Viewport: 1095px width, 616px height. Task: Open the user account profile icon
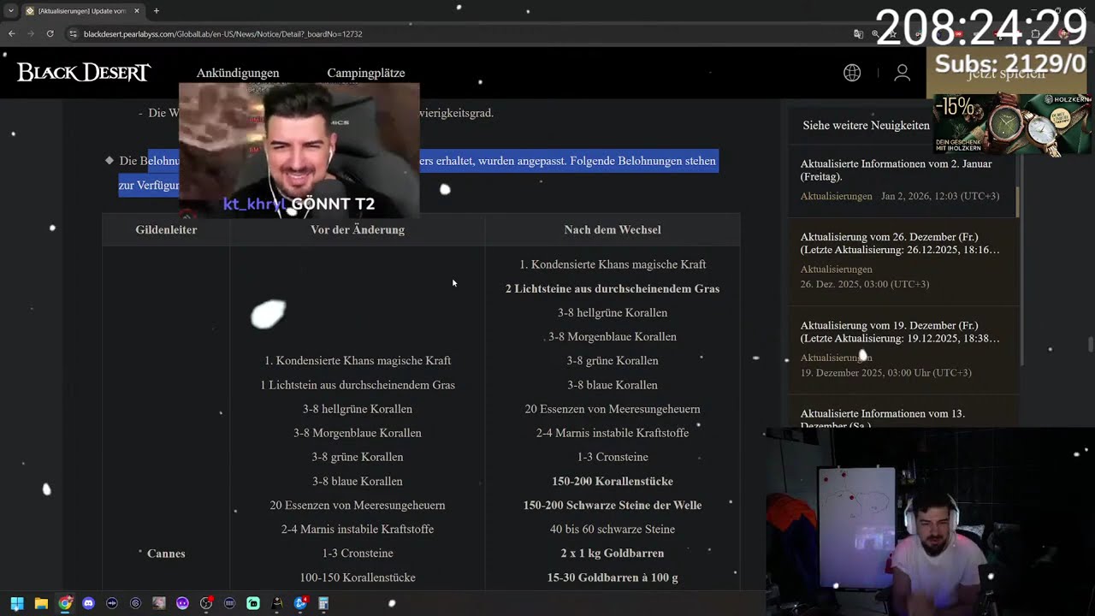pos(902,73)
